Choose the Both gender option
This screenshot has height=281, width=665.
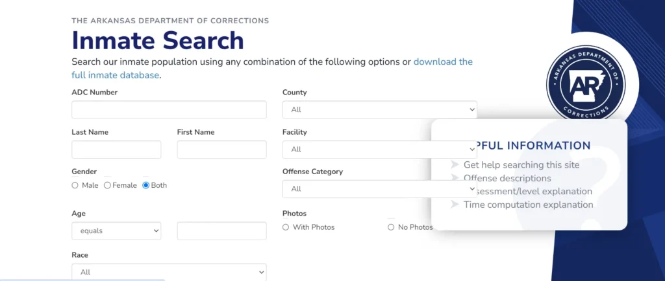pos(145,185)
